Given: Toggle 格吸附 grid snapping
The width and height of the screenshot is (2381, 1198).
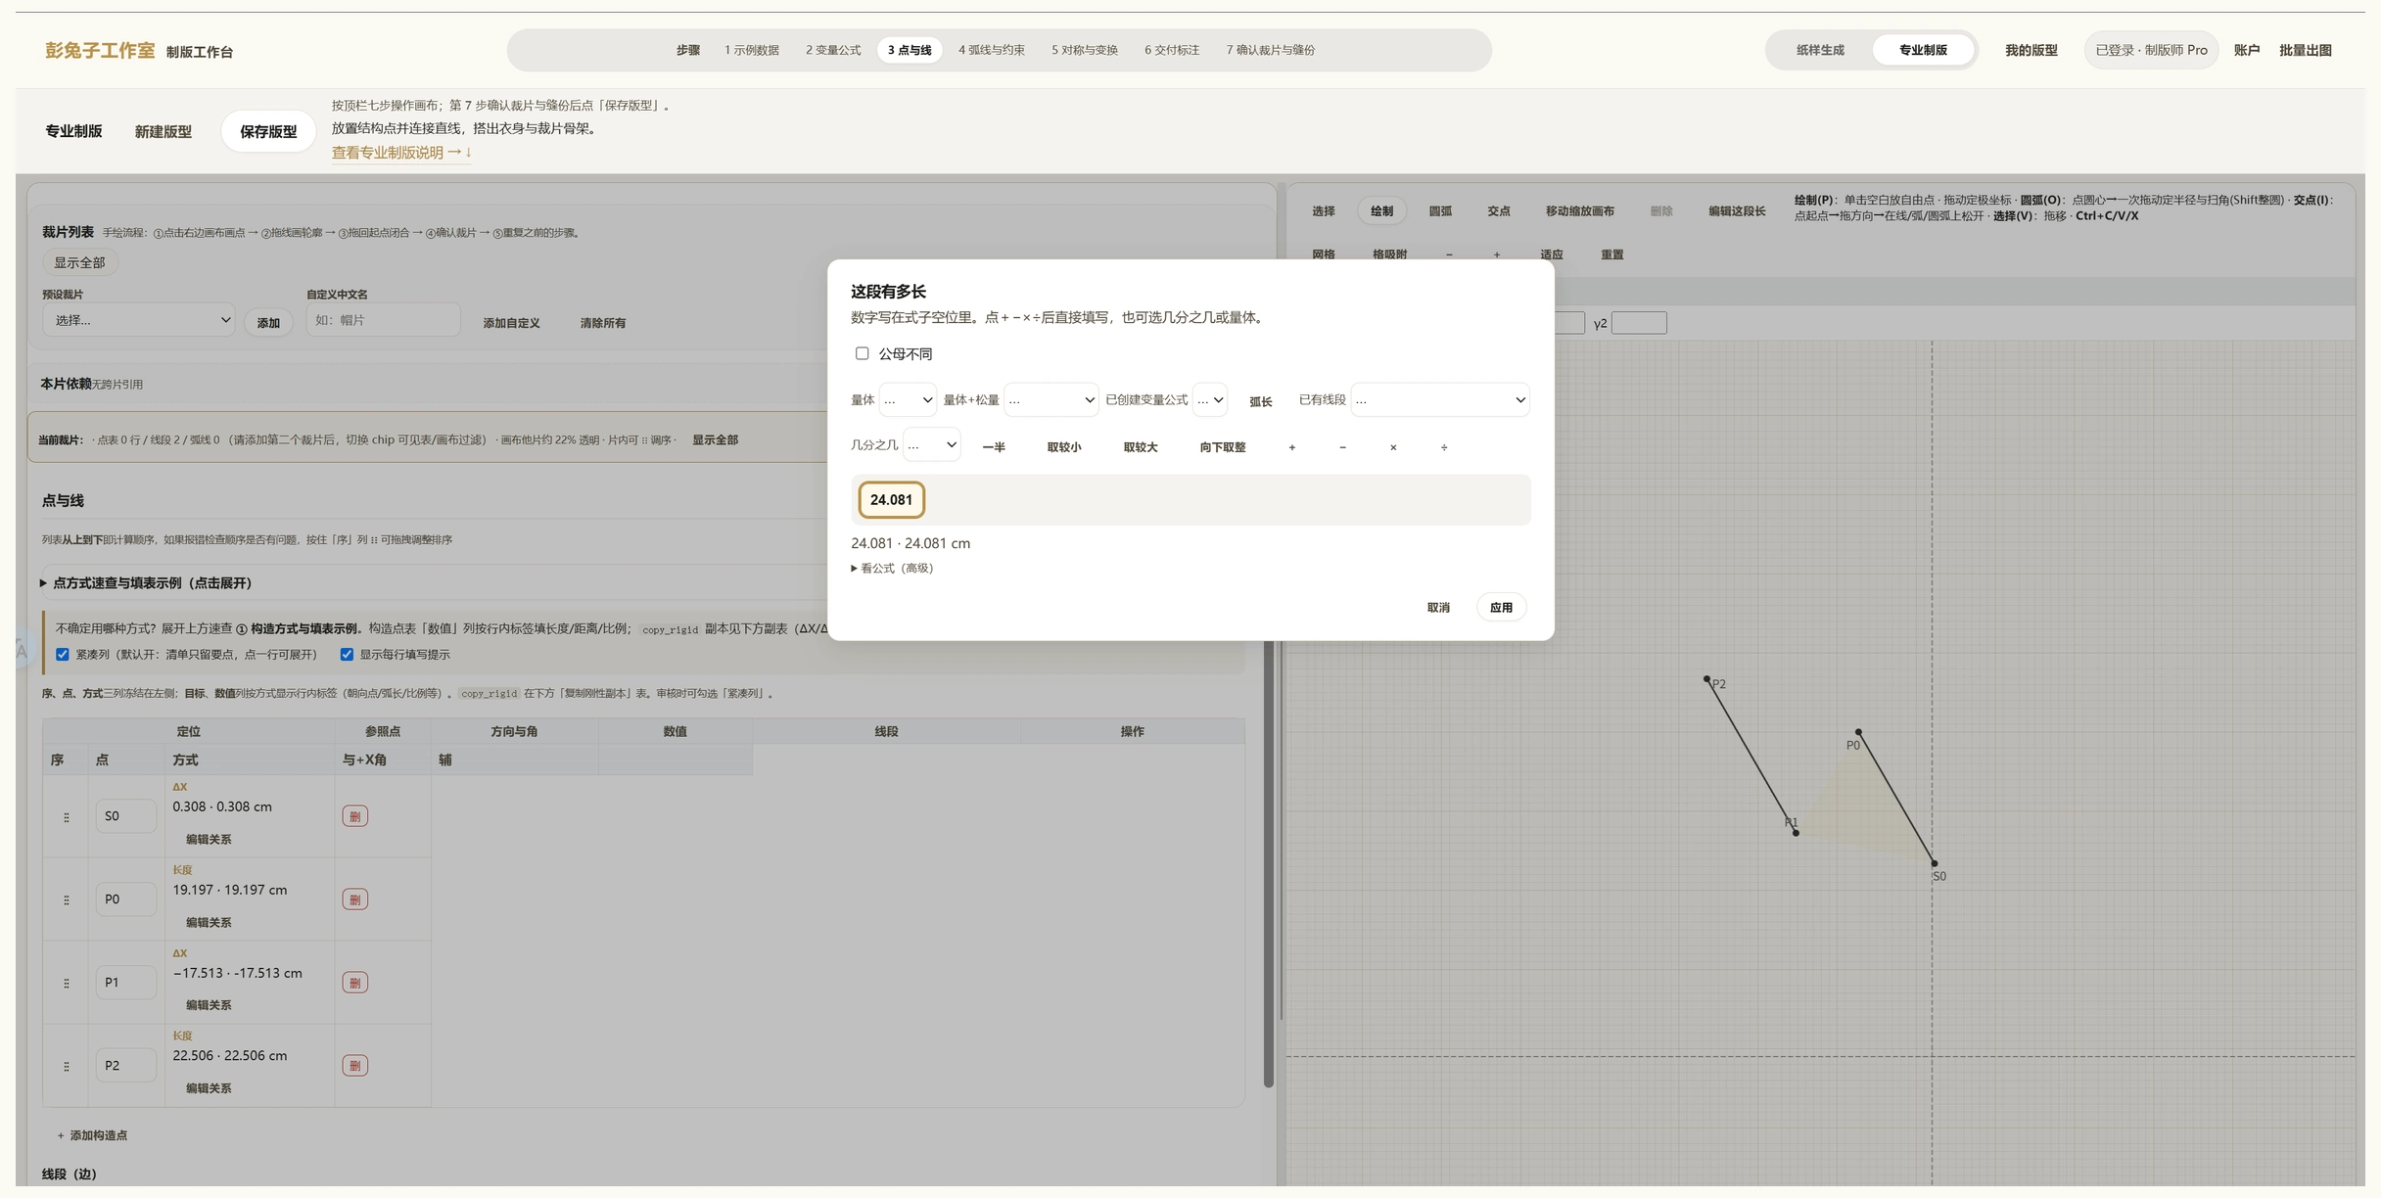Looking at the screenshot, I should (x=1389, y=254).
